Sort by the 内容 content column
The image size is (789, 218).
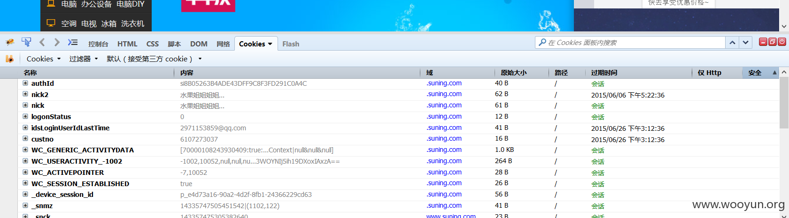(x=297, y=73)
